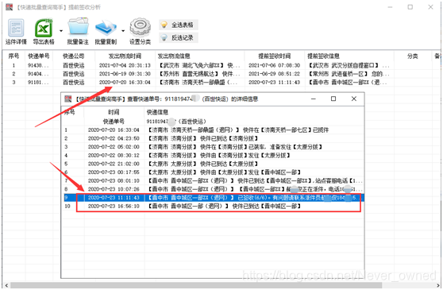
Task: Select detail row 2020-07-20 16:33:04
Action: click(x=213, y=130)
